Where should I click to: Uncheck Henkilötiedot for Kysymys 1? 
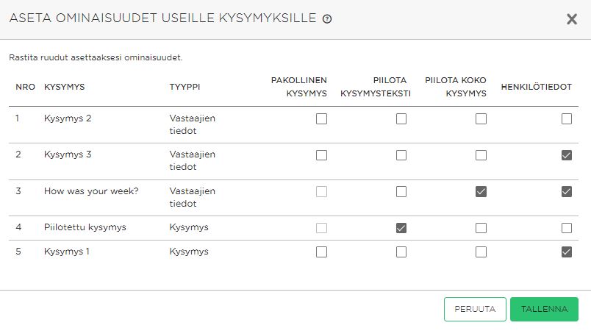click(x=567, y=252)
